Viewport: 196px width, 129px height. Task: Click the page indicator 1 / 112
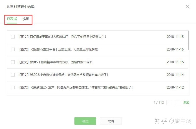(159, 103)
